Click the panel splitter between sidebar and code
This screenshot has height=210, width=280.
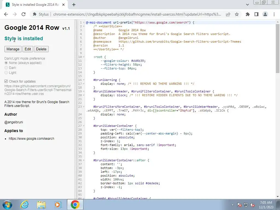point(75,109)
